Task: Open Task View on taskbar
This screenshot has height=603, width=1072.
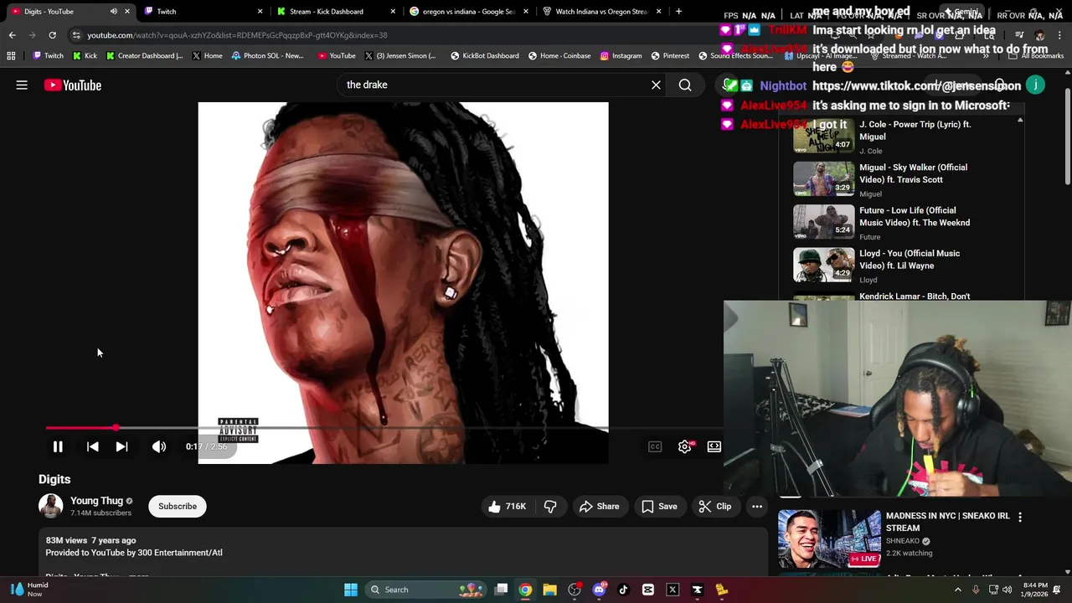Action: point(501,590)
